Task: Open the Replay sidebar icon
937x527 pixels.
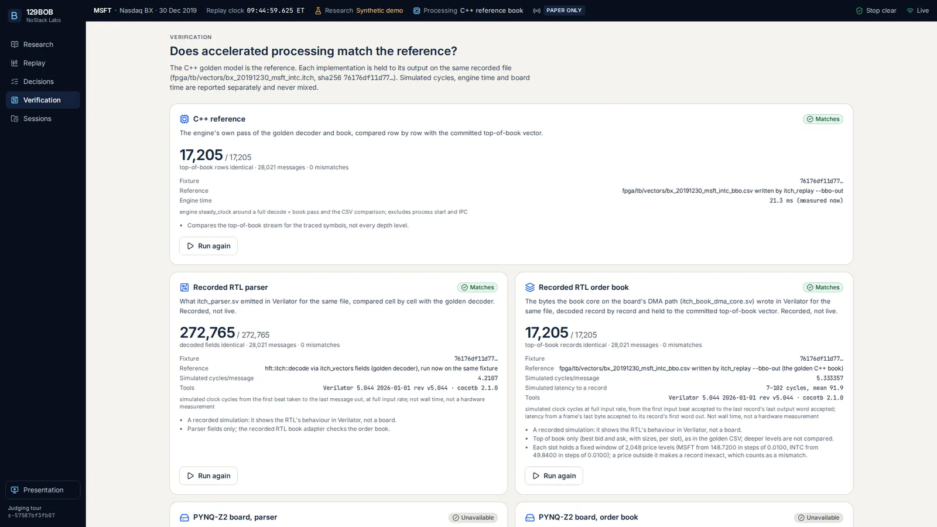Action: point(15,63)
